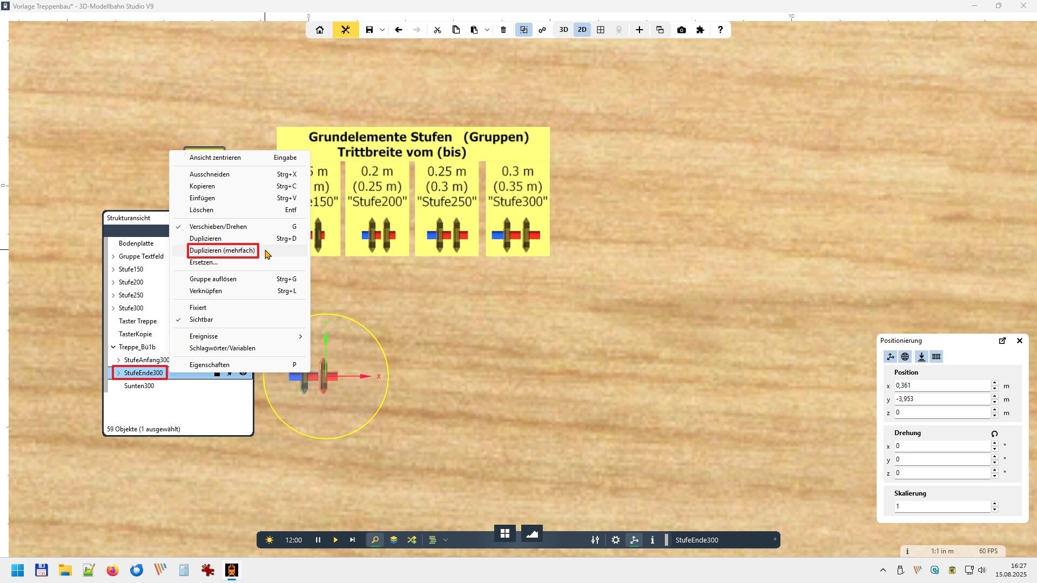Click the gear settings icon in bottom bar
Viewport: 1037px width, 583px height.
pos(616,540)
